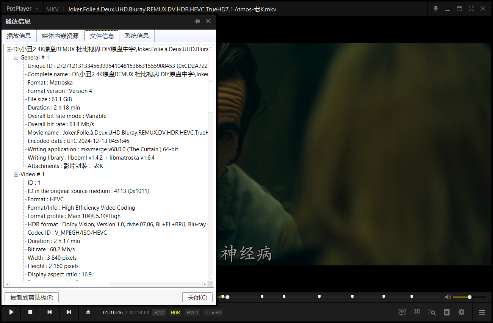Switch to the 媒体内嵌资源 tab
The image size is (493, 323).
click(60, 36)
